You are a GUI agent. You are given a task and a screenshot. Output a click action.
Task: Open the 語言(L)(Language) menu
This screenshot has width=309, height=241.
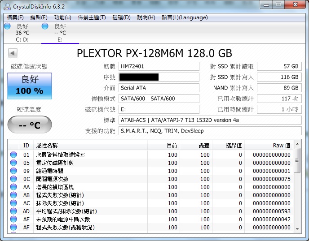tap(185, 17)
